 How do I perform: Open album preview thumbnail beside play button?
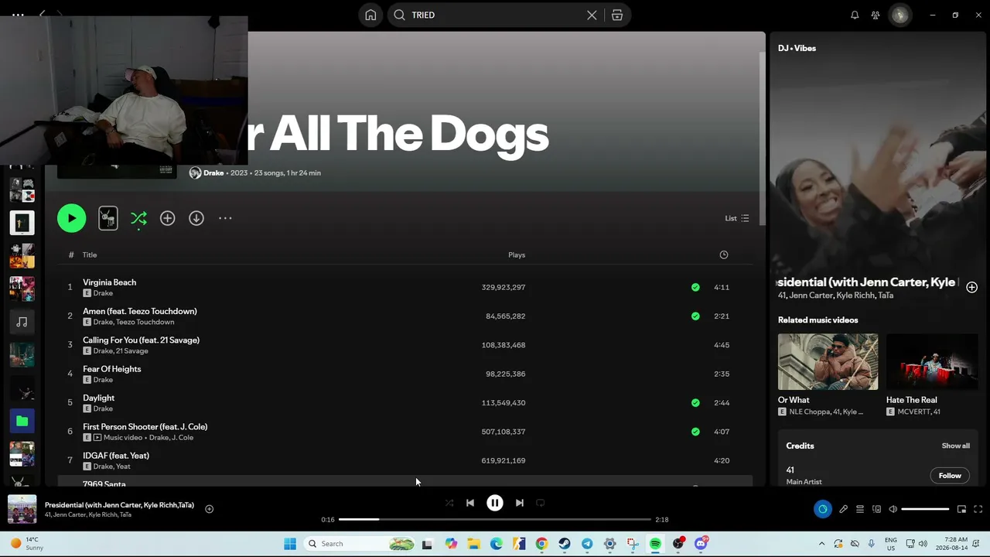(x=108, y=218)
